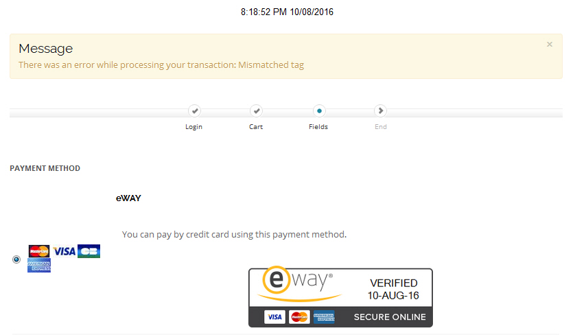
Task: Click the Cart step checkmark circle
Action: 256,111
